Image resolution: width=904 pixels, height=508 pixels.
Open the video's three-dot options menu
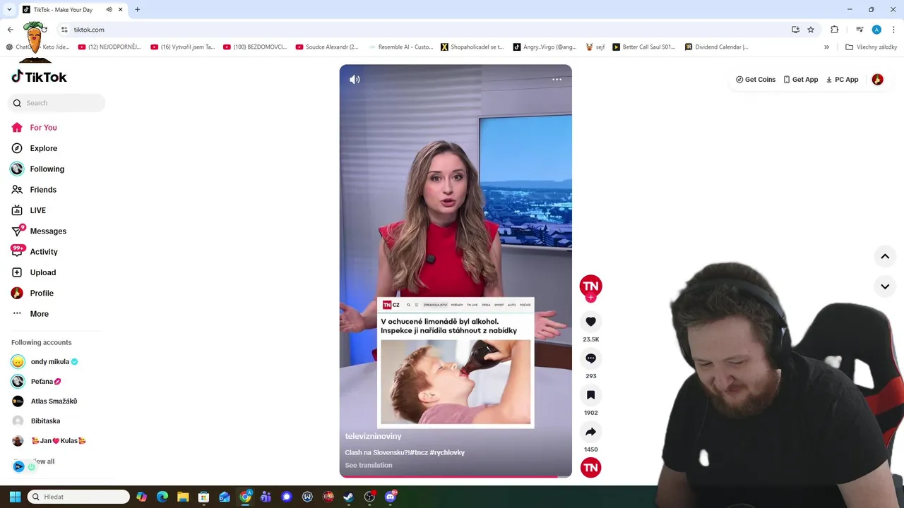pyautogui.click(x=557, y=79)
